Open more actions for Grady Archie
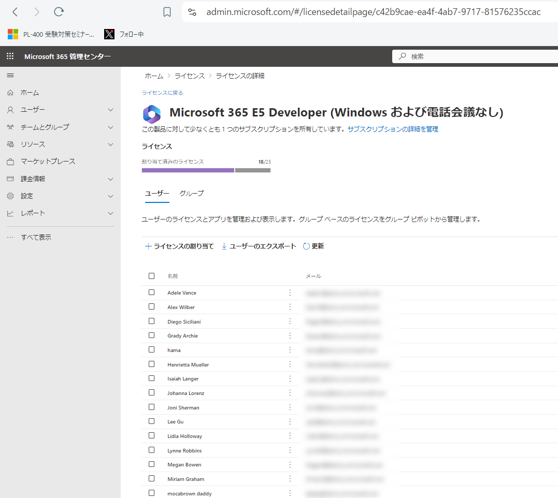The width and height of the screenshot is (558, 498). 290,335
